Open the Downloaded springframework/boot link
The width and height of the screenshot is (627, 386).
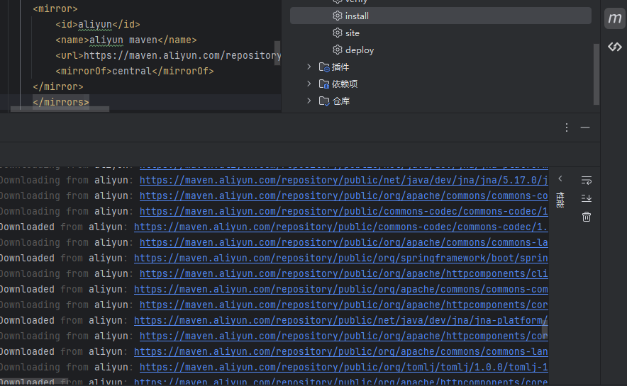point(340,259)
